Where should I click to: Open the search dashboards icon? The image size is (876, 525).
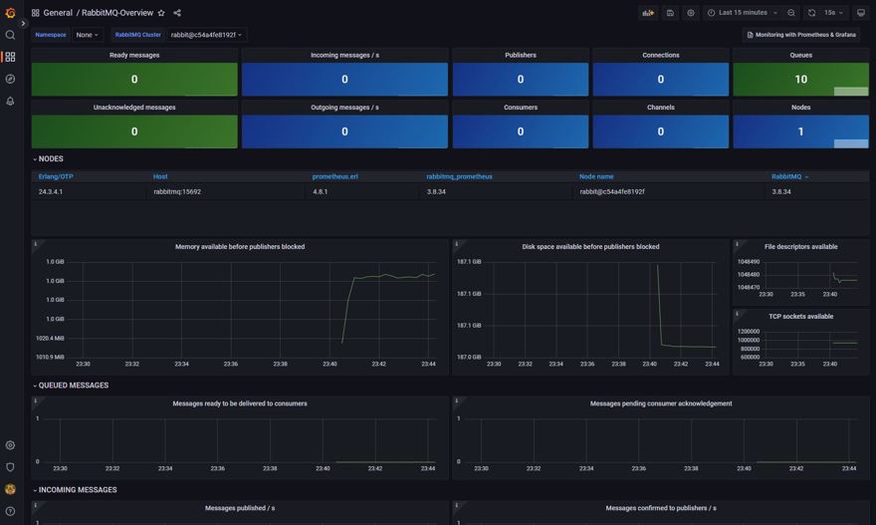coord(10,35)
